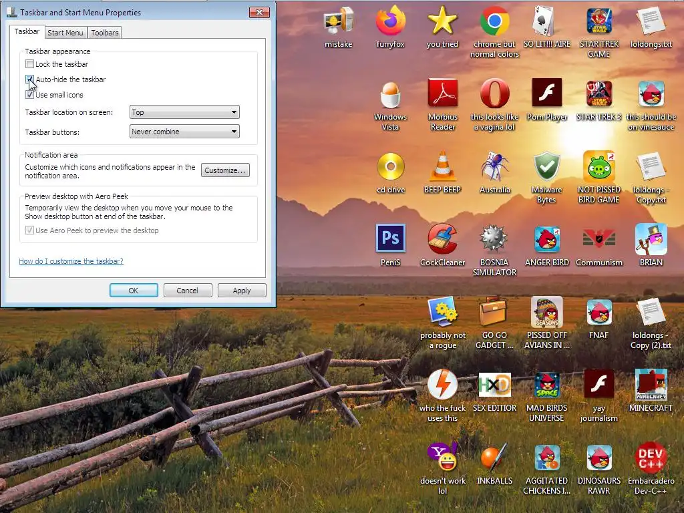Click the 'Use Aero Peek to preview the desktop' checkbox
684x513 pixels.
[x=29, y=230]
